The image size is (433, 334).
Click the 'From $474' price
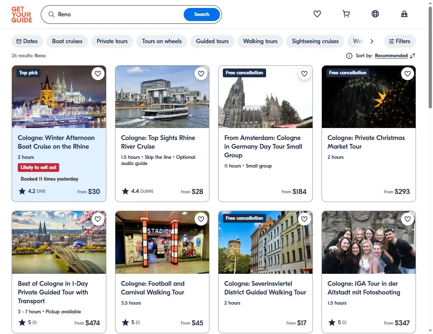[87, 323]
